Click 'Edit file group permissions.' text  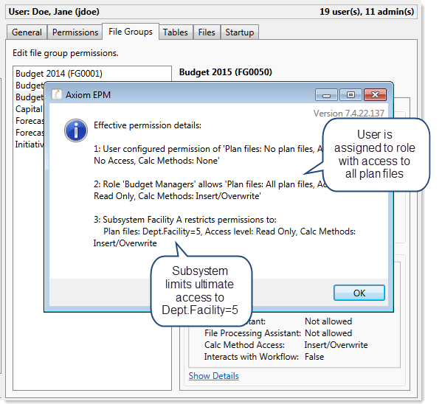click(x=66, y=53)
